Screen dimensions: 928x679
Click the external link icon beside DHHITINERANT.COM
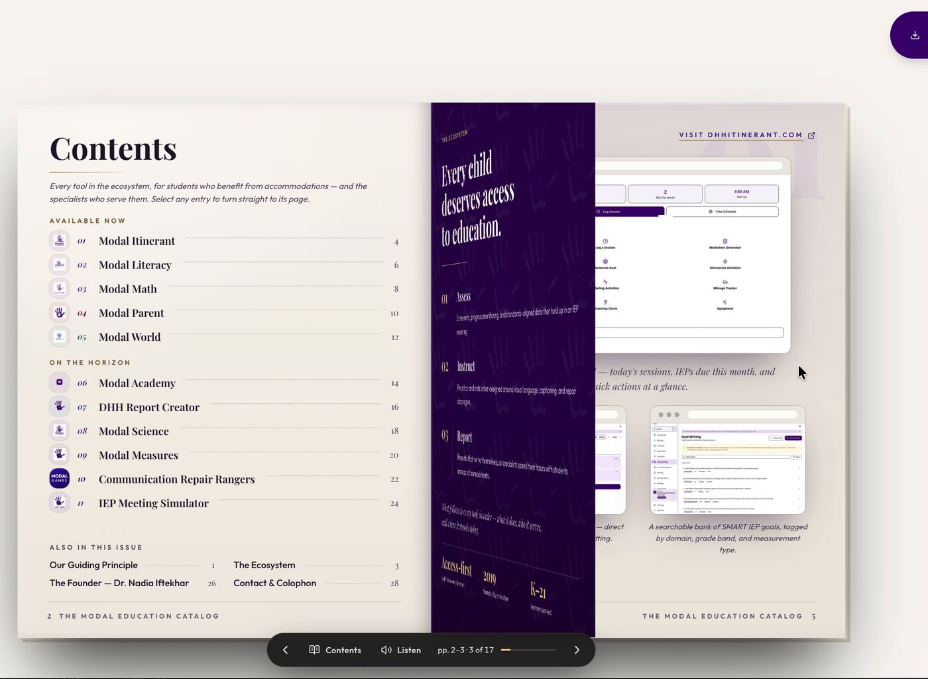[x=811, y=135]
